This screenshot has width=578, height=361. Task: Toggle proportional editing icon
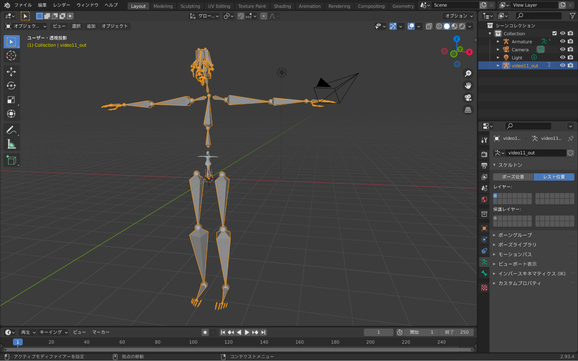(x=263, y=16)
